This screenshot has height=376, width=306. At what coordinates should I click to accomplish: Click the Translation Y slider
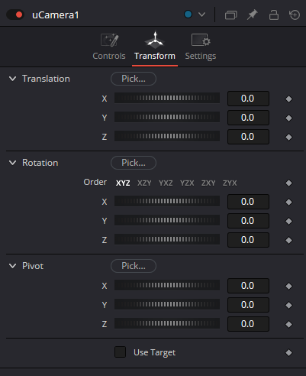coord(167,117)
